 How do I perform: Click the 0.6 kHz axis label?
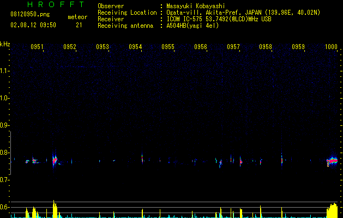pos(4,207)
